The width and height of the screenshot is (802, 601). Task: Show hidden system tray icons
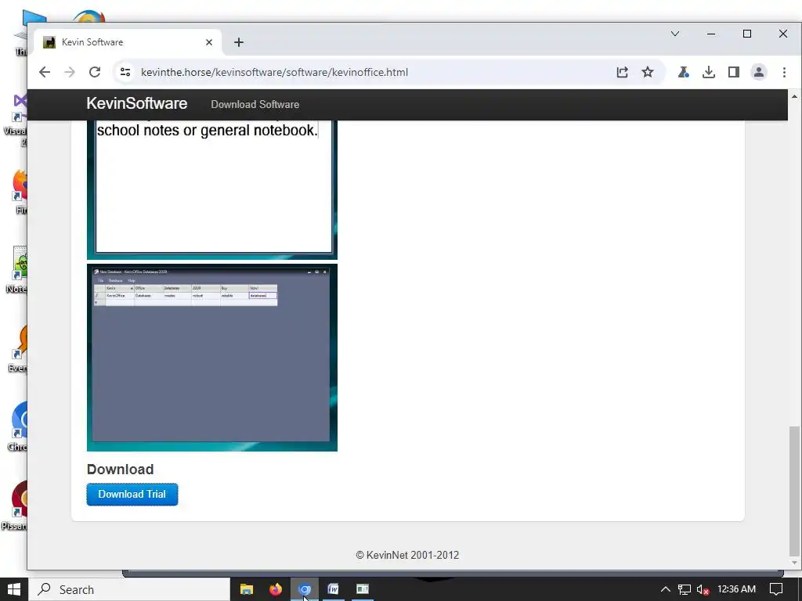pyautogui.click(x=666, y=589)
